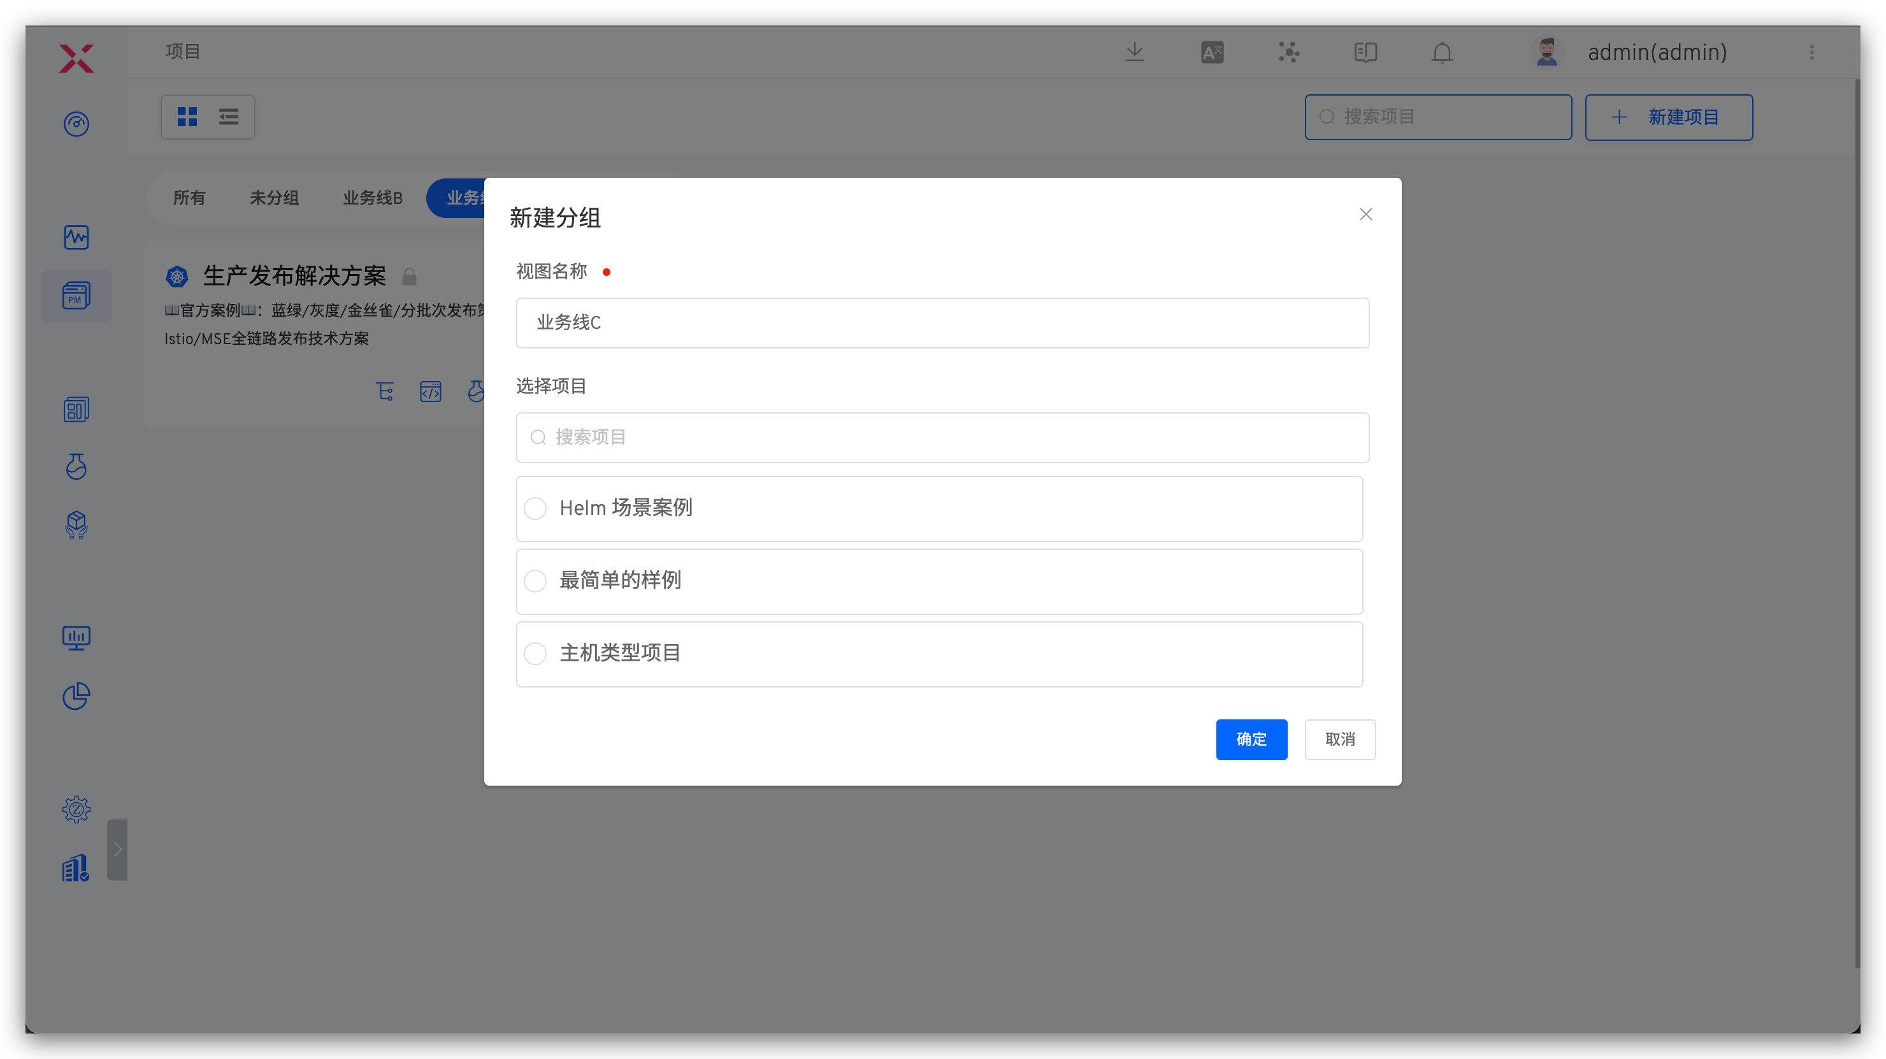1886x1059 pixels.
Task: Open the dashboard gauge sidebar icon
Action: click(x=76, y=124)
